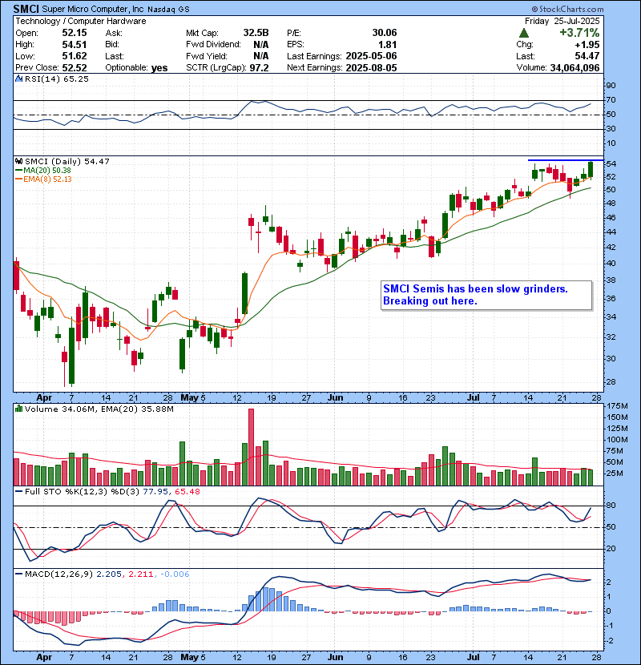
Task: Click the Fwd Dividend N/A value
Action: (261, 45)
